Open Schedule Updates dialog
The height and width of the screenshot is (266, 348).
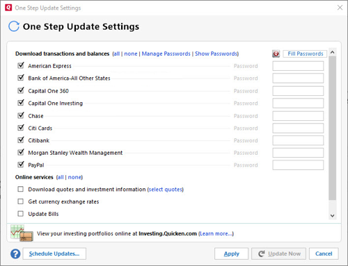(x=54, y=253)
